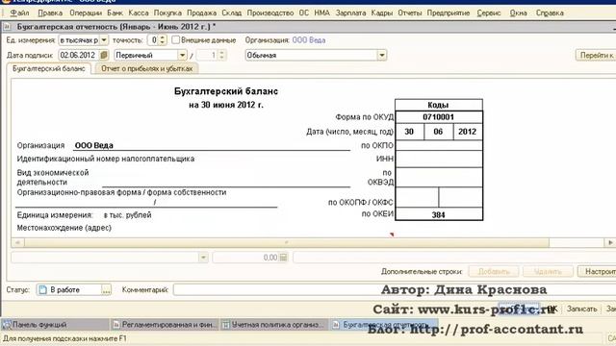
Task: Click the OK button
Action: (x=552, y=309)
